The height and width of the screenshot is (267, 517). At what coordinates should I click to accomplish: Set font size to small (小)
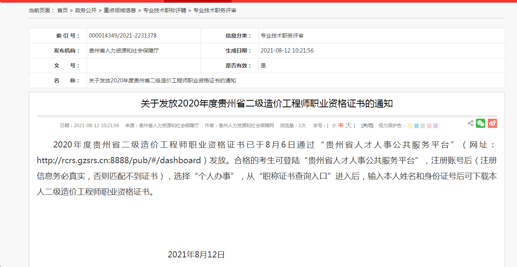[x=334, y=126]
